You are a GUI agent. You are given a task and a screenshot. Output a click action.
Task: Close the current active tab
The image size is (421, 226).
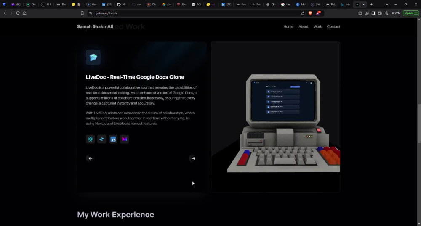click(364, 5)
